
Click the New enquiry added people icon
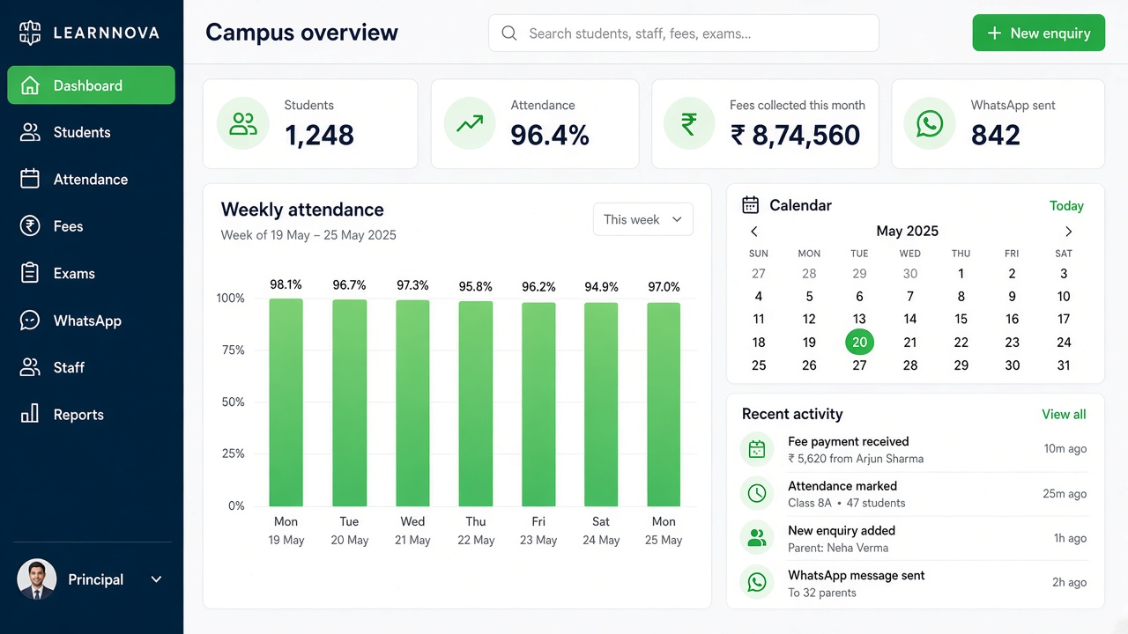click(x=756, y=538)
